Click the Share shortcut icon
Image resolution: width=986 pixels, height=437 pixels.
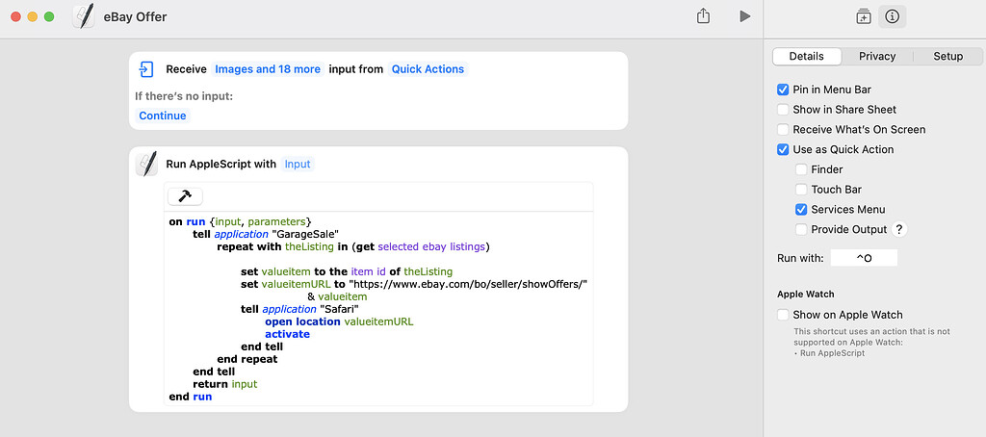point(703,15)
